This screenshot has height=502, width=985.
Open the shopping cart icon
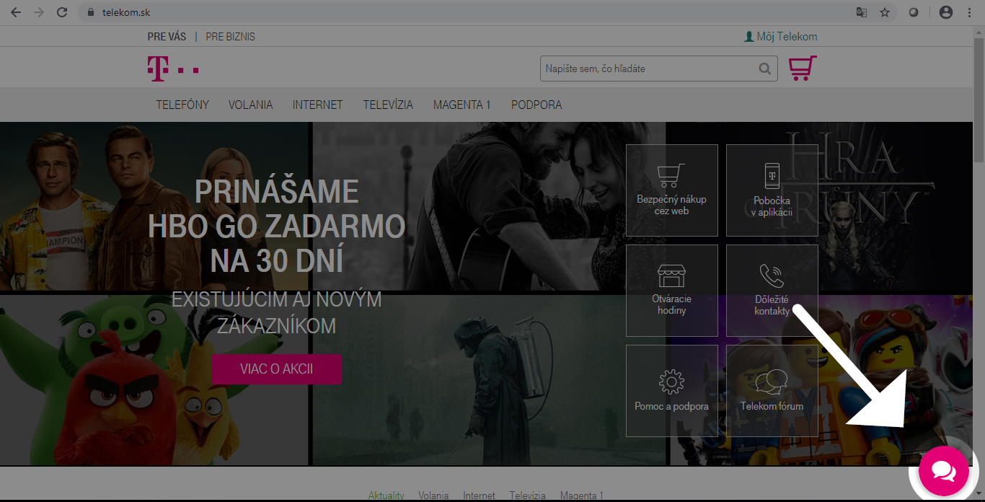[803, 69]
